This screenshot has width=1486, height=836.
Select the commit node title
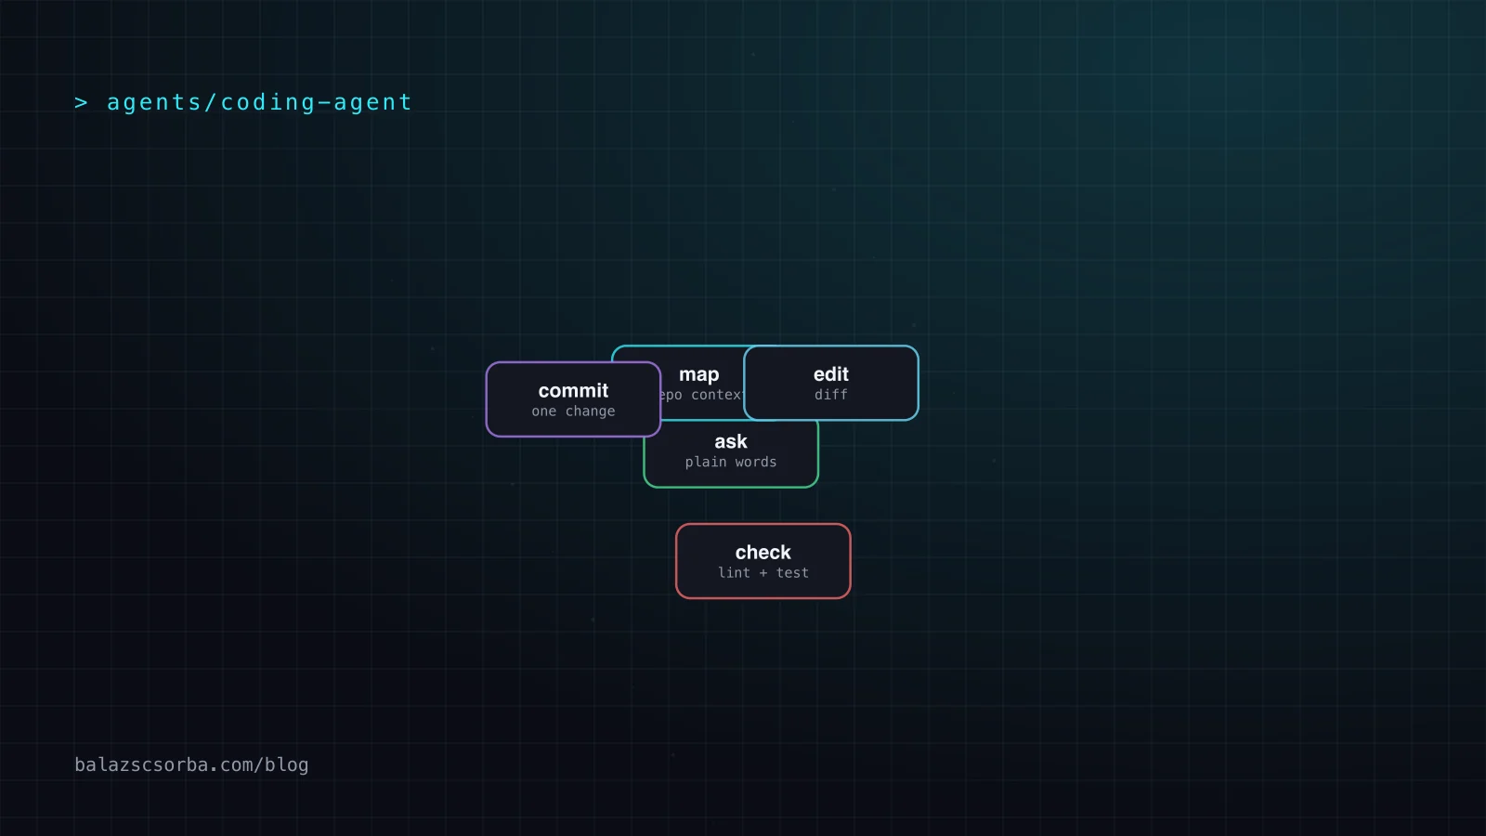coord(573,391)
